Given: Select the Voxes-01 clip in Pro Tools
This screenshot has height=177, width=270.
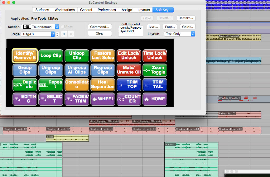Looking at the screenshot, I should [x=191, y=160].
